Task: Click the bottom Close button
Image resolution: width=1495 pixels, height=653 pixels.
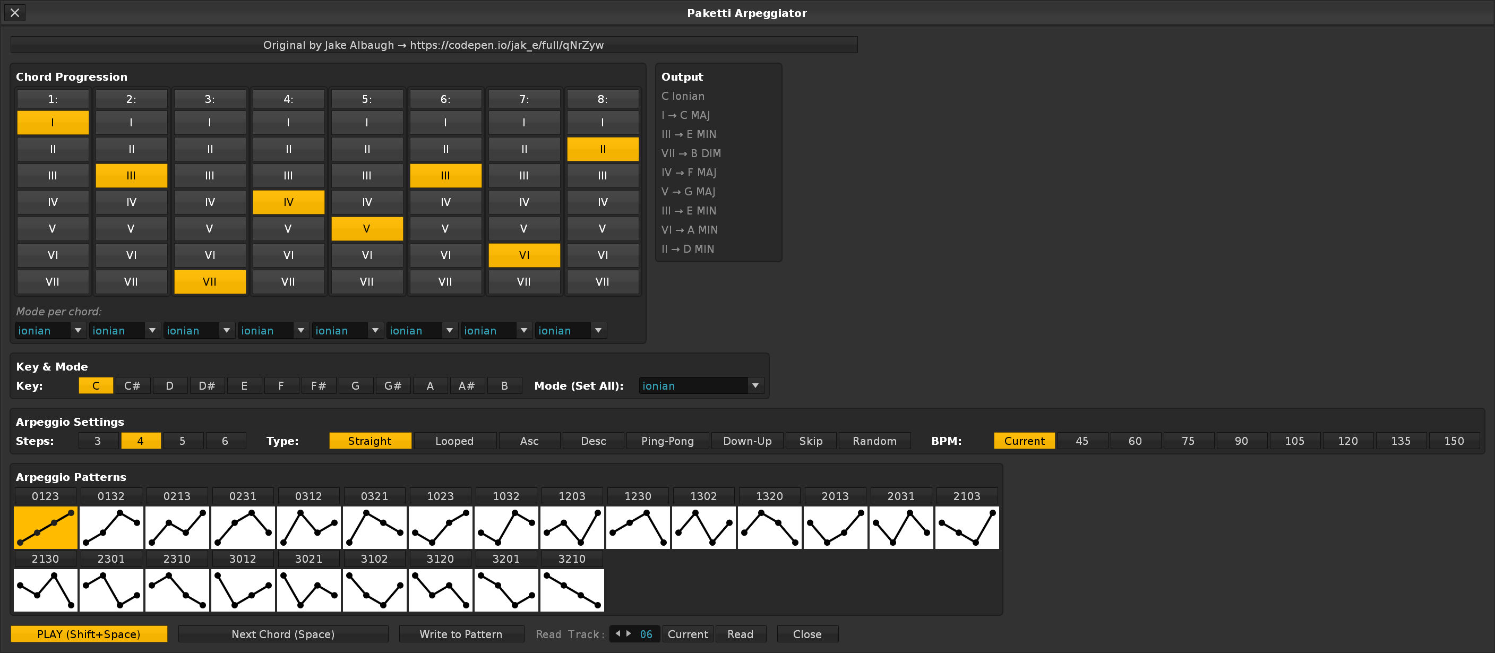Action: pos(807,634)
